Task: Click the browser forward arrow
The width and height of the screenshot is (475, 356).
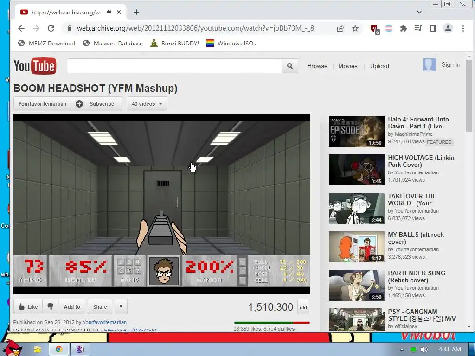Action: pyautogui.click(x=36, y=28)
